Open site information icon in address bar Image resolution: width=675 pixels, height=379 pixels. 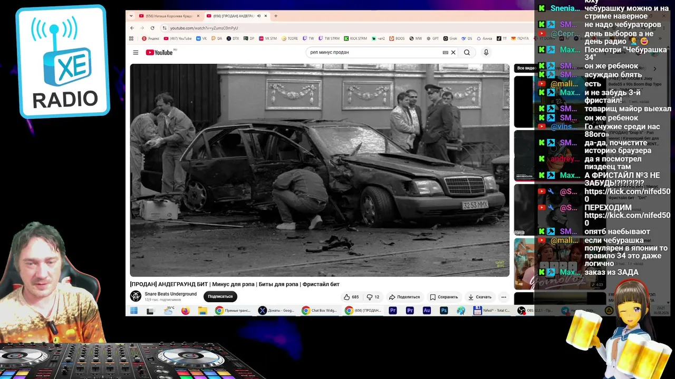coord(165,28)
